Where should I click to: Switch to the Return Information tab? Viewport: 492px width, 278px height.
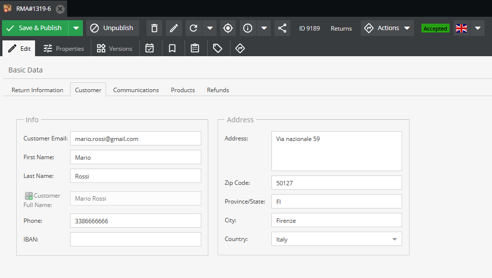(x=38, y=90)
